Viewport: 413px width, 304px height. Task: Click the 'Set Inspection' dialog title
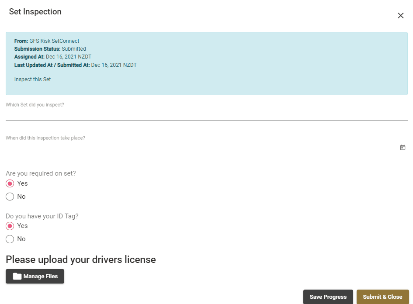pyautogui.click(x=35, y=12)
